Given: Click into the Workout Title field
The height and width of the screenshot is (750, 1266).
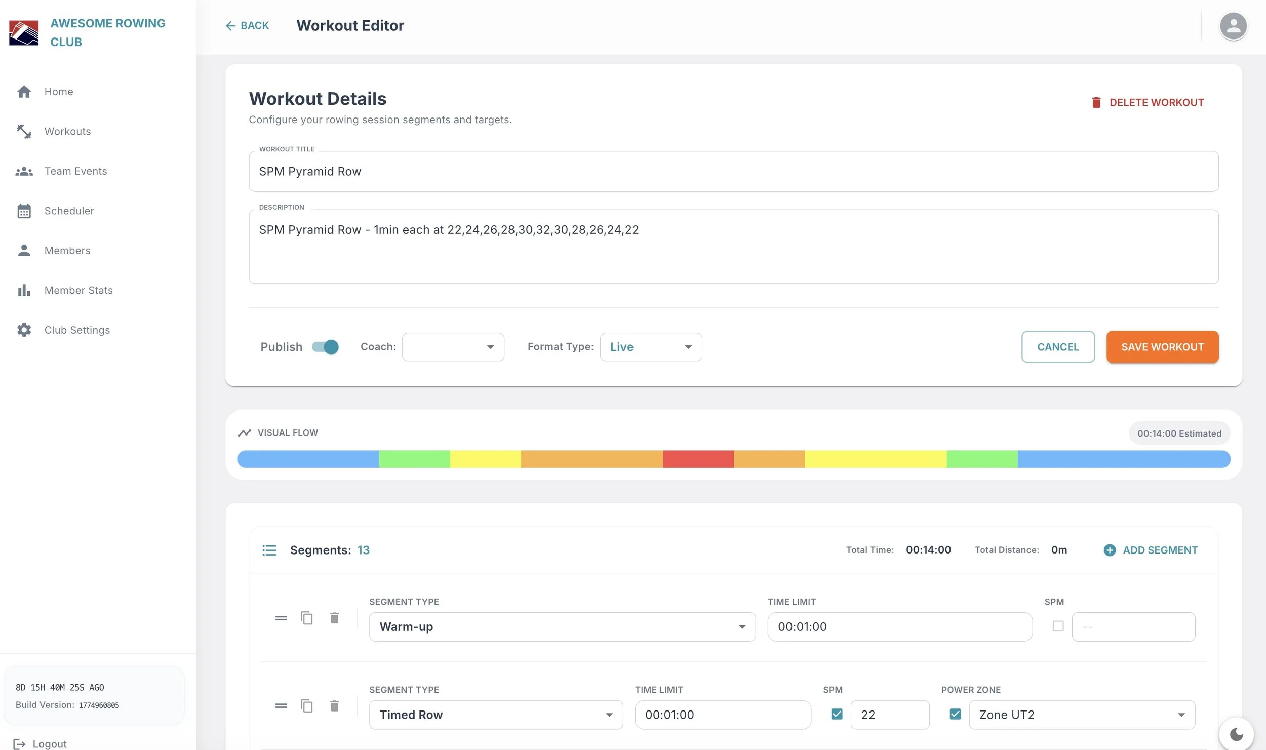Looking at the screenshot, I should [x=733, y=172].
